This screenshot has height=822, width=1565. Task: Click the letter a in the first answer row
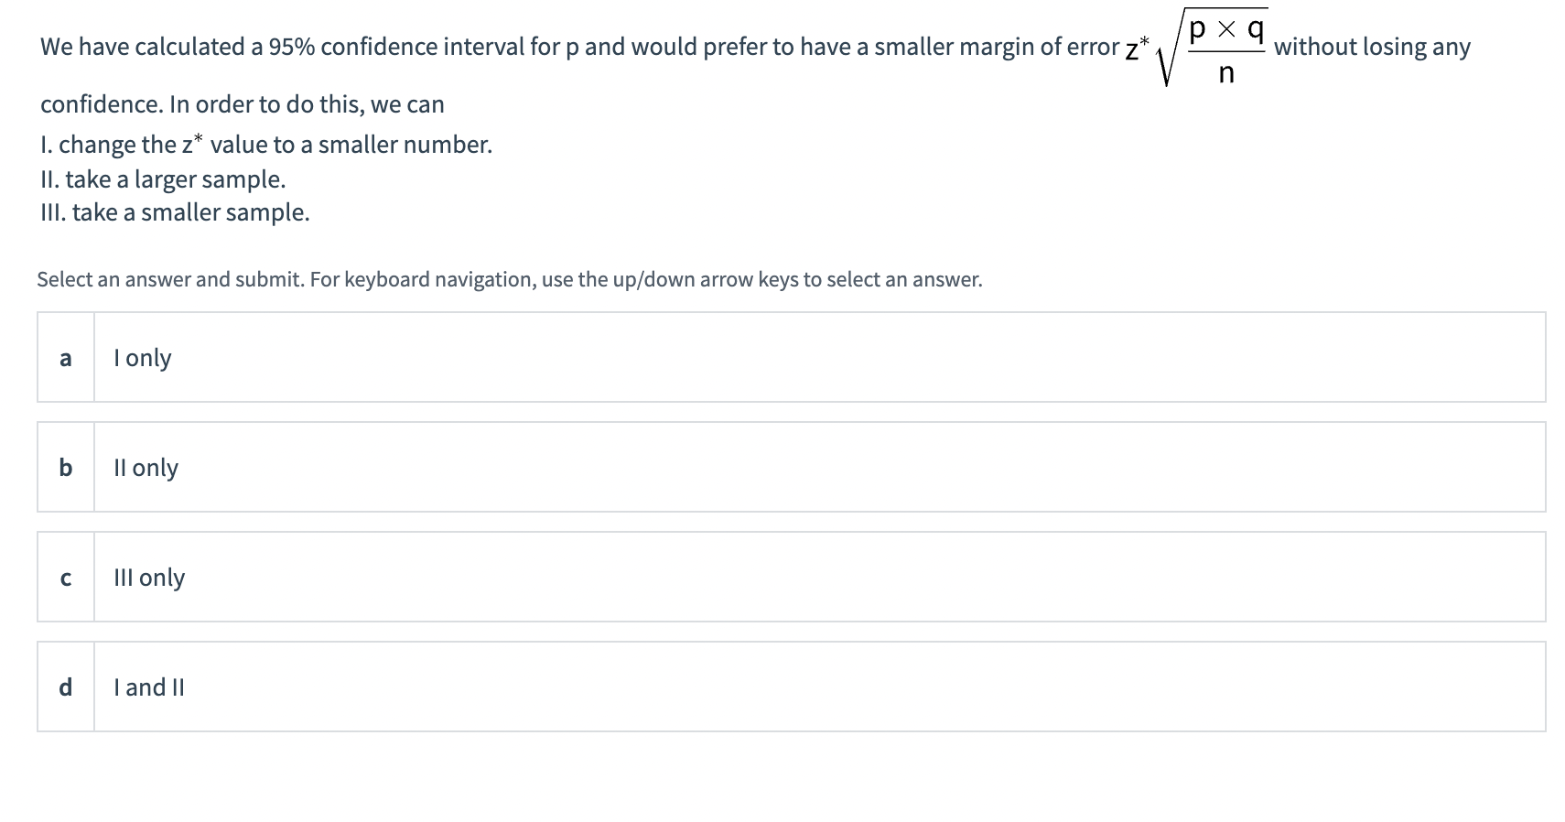(65, 359)
